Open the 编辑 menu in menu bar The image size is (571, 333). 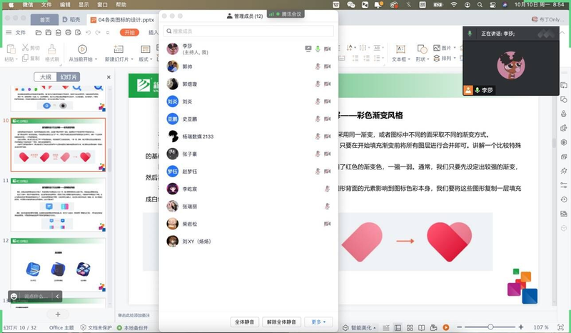(x=65, y=4)
